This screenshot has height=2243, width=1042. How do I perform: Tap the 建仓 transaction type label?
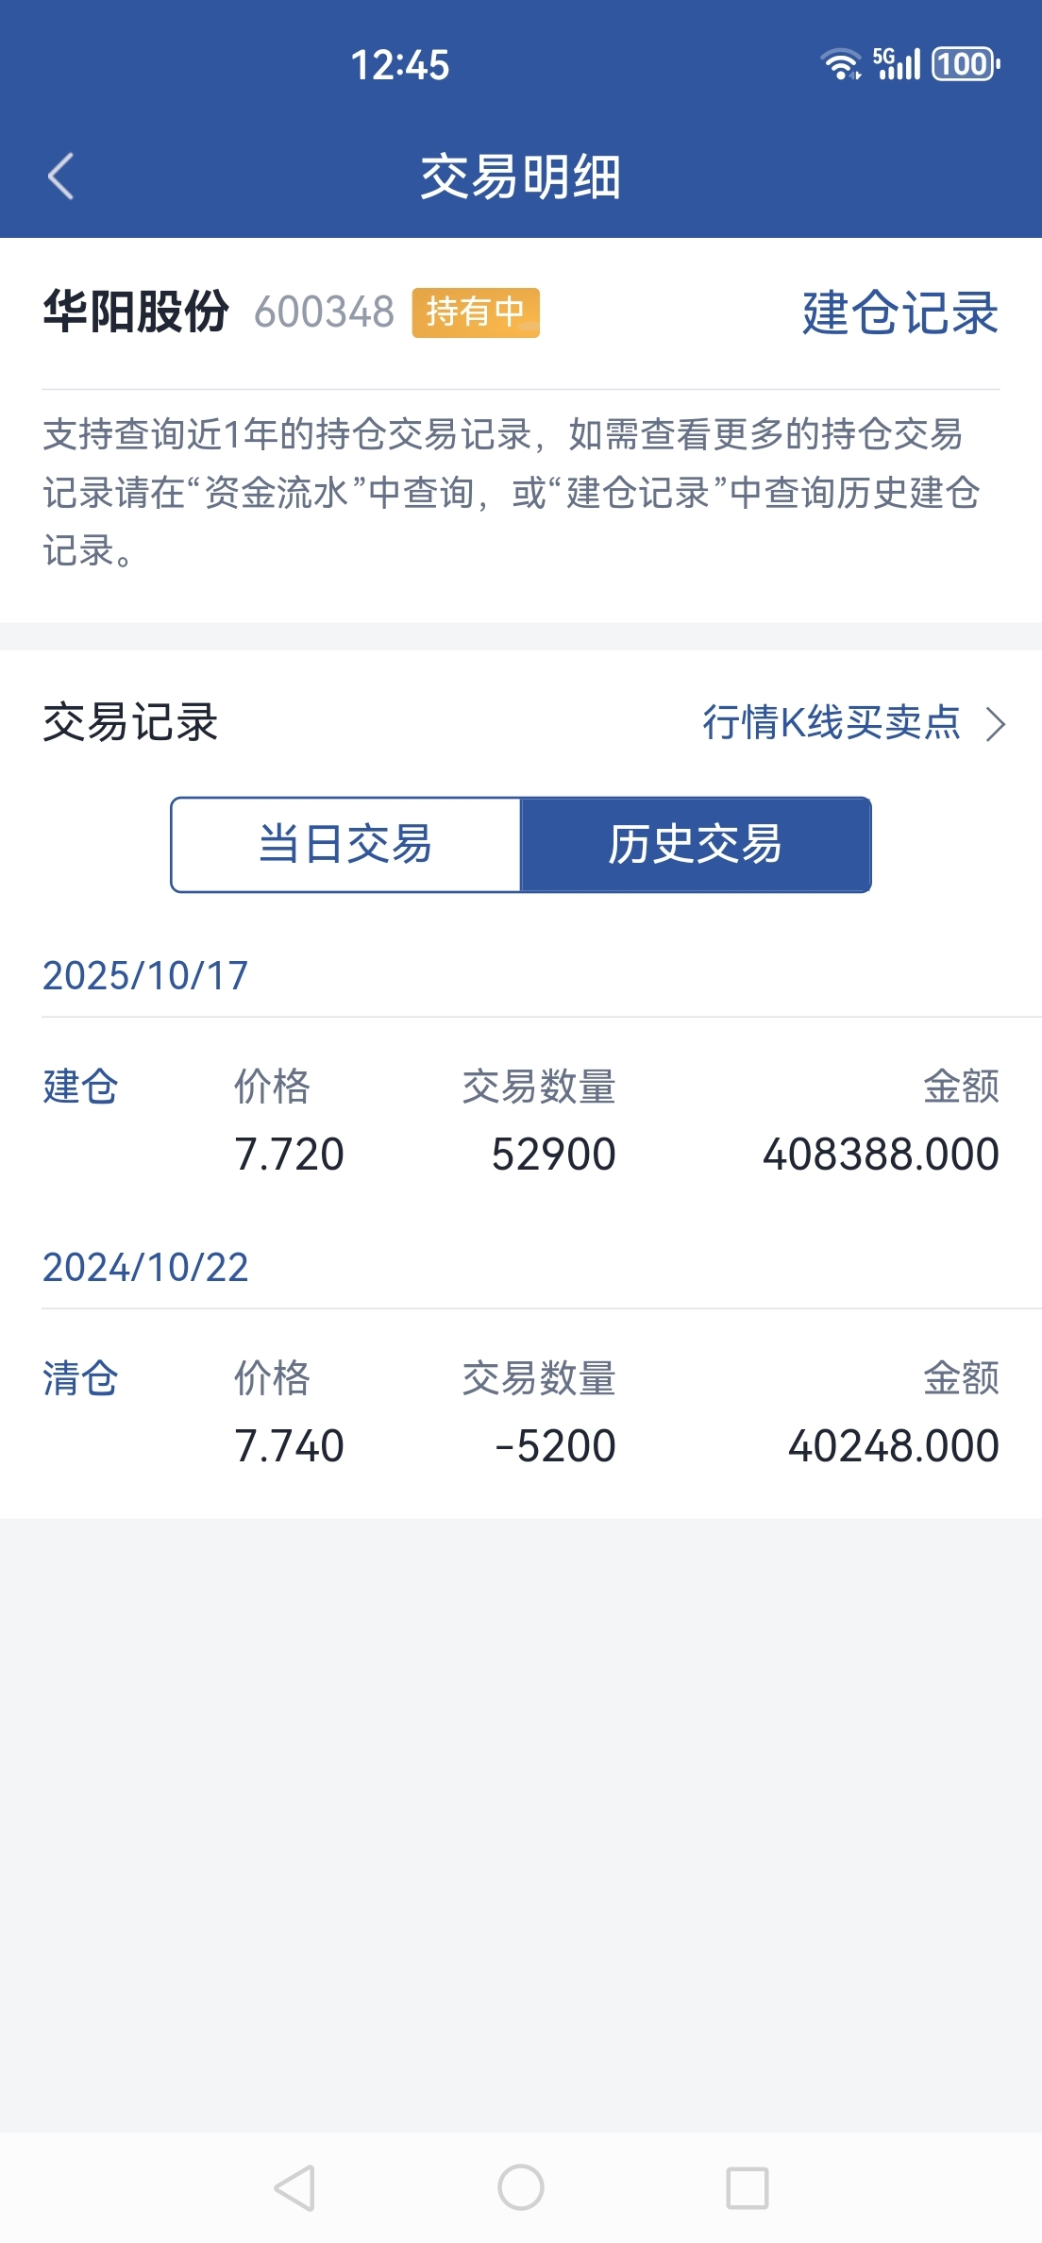80,1087
